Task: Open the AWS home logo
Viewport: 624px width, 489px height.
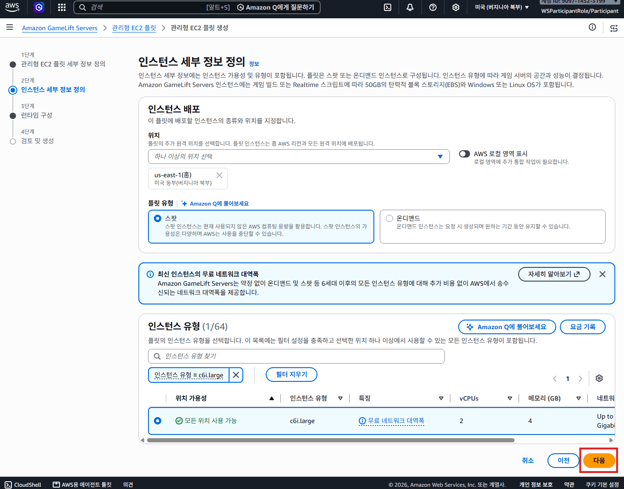Action: 12,7
